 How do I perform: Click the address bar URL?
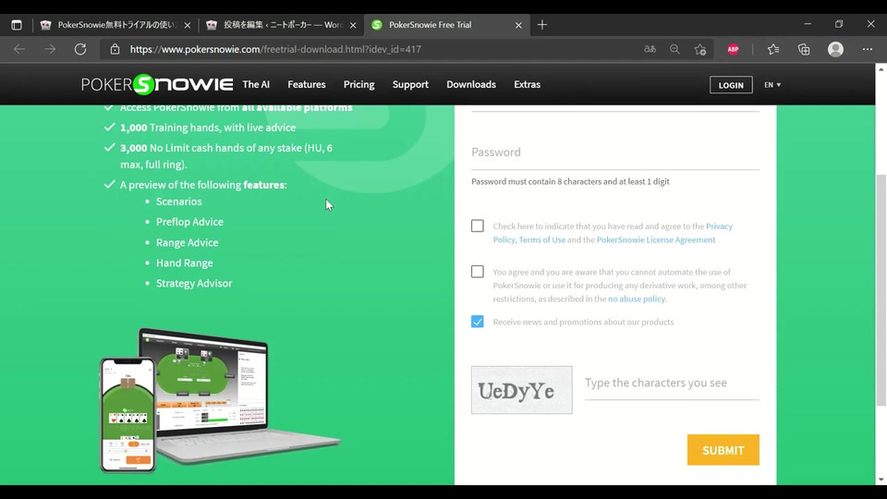(275, 49)
